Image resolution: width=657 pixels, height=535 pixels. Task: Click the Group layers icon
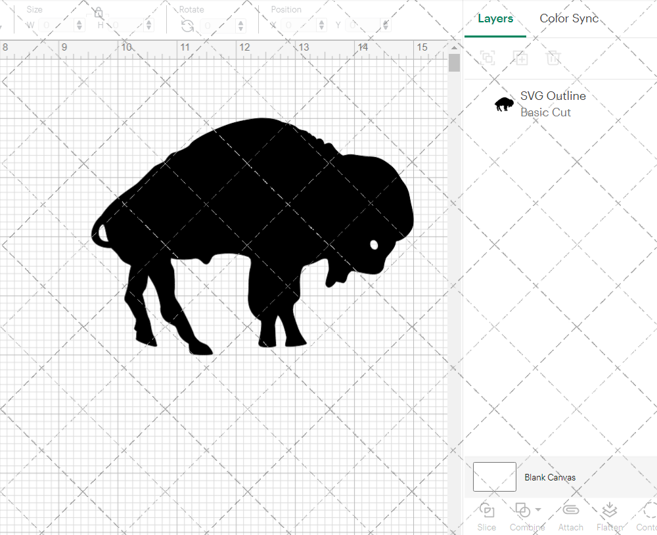click(x=487, y=58)
